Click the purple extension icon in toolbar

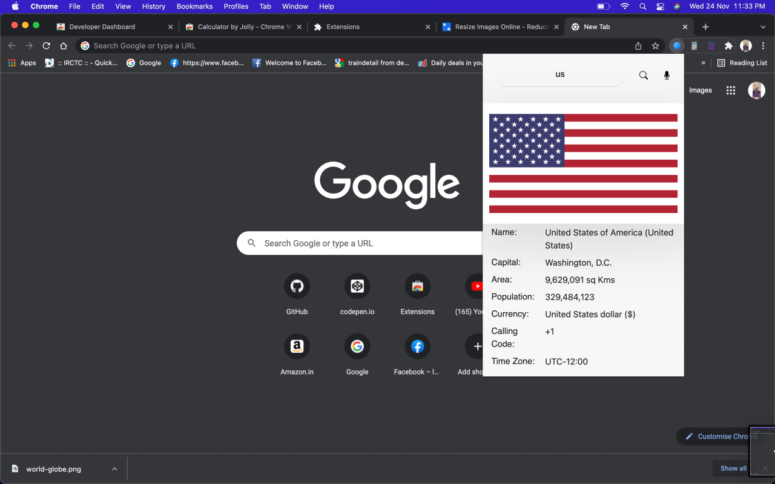(x=711, y=46)
